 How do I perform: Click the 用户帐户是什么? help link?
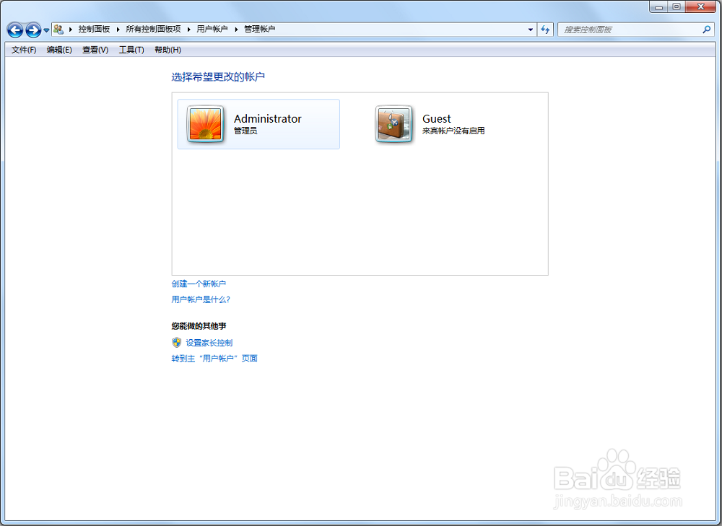tap(201, 299)
